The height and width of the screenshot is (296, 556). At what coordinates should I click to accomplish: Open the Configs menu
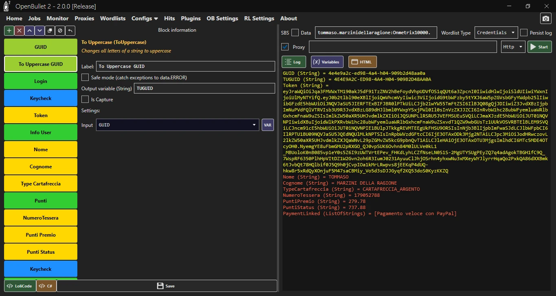pyautogui.click(x=144, y=18)
